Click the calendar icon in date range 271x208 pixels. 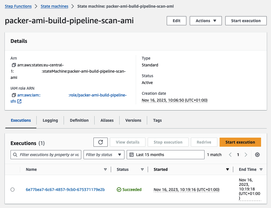132,155
